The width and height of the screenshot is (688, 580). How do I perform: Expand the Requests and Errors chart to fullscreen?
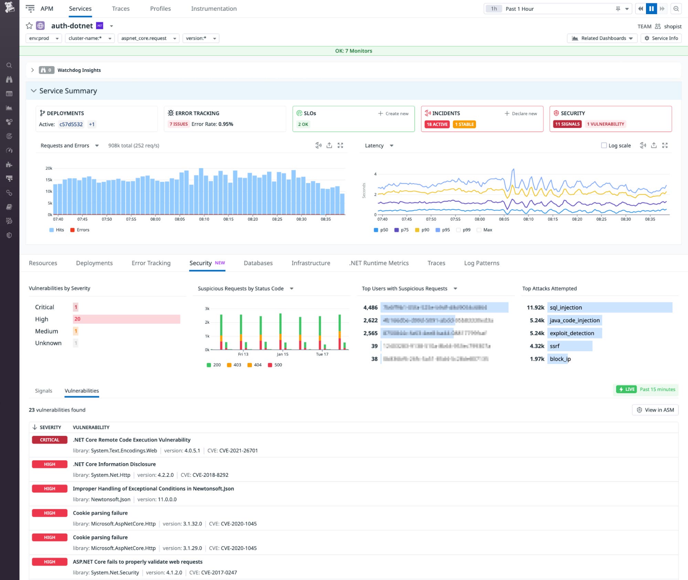point(340,145)
